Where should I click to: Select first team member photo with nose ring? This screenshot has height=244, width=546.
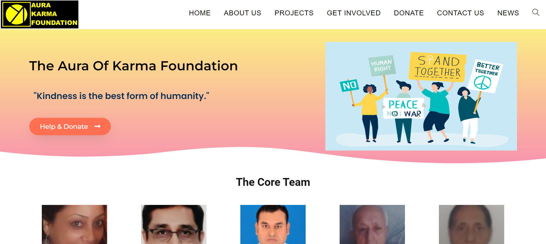74,224
